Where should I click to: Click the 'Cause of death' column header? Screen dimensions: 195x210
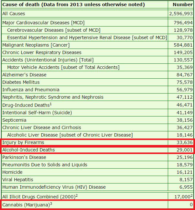(x=73, y=5)
